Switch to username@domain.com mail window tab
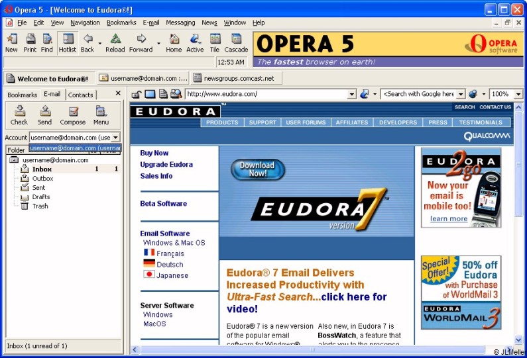The width and height of the screenshot is (527, 358). [143, 78]
